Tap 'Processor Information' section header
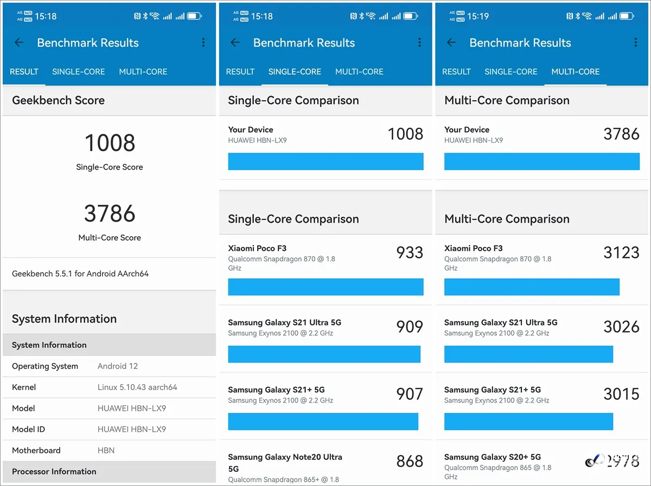This screenshot has width=651, height=486. pyautogui.click(x=54, y=471)
